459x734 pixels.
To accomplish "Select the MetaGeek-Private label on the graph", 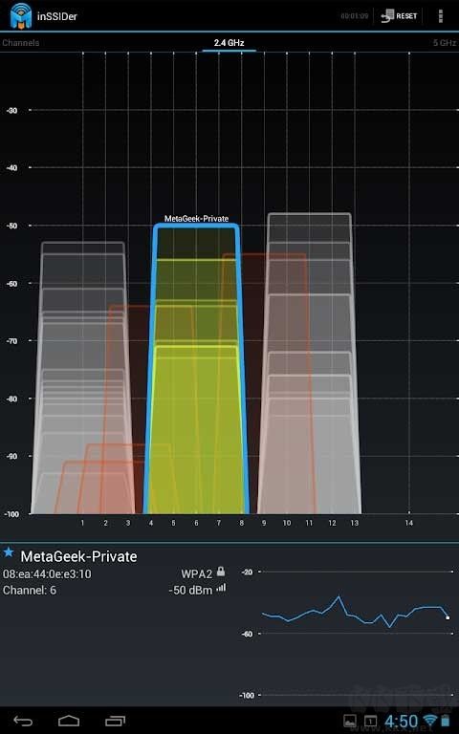I will coord(196,219).
